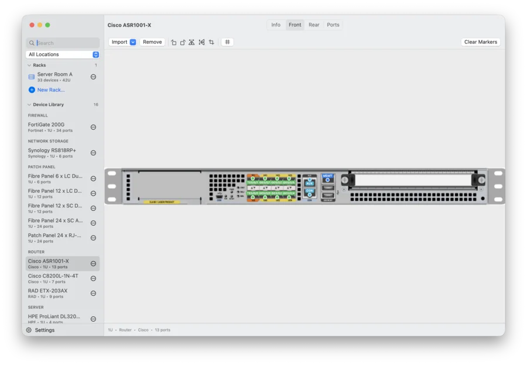This screenshot has height=365, width=527.
Task: Click the CON port marker
Action: (310, 195)
